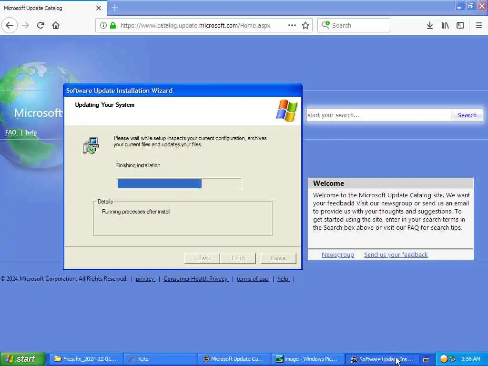Switch to Files.fm folder taskbar item
The width and height of the screenshot is (488, 366).
pos(86,359)
